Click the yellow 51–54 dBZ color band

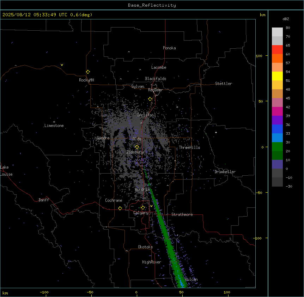(277, 76)
